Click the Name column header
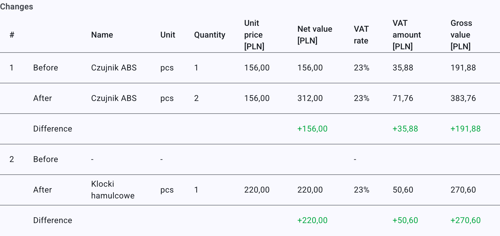500x236 pixels. [102, 35]
